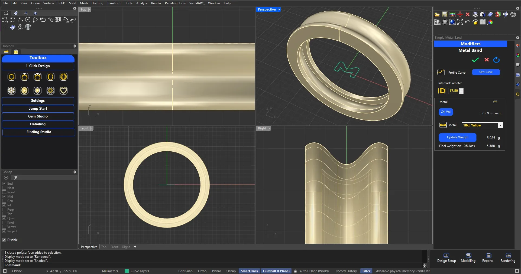Screen dimensions: 521x274
Task: Click the zoom extents magnifier icon
Action: 460,22
